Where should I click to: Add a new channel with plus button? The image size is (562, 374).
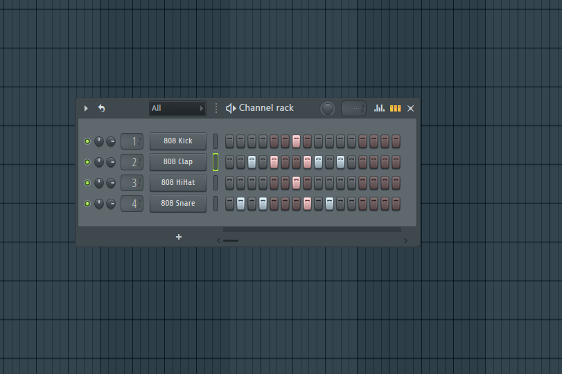(179, 237)
